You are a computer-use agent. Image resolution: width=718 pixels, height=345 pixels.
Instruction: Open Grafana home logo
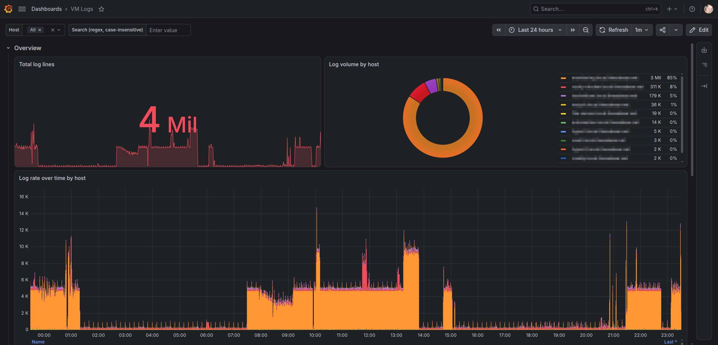point(8,9)
